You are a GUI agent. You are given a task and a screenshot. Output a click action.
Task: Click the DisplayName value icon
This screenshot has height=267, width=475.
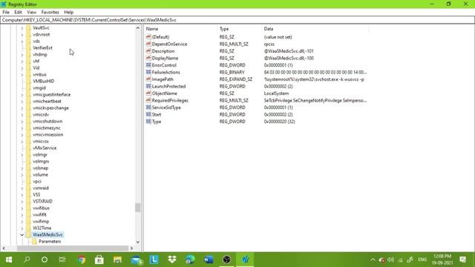point(148,58)
